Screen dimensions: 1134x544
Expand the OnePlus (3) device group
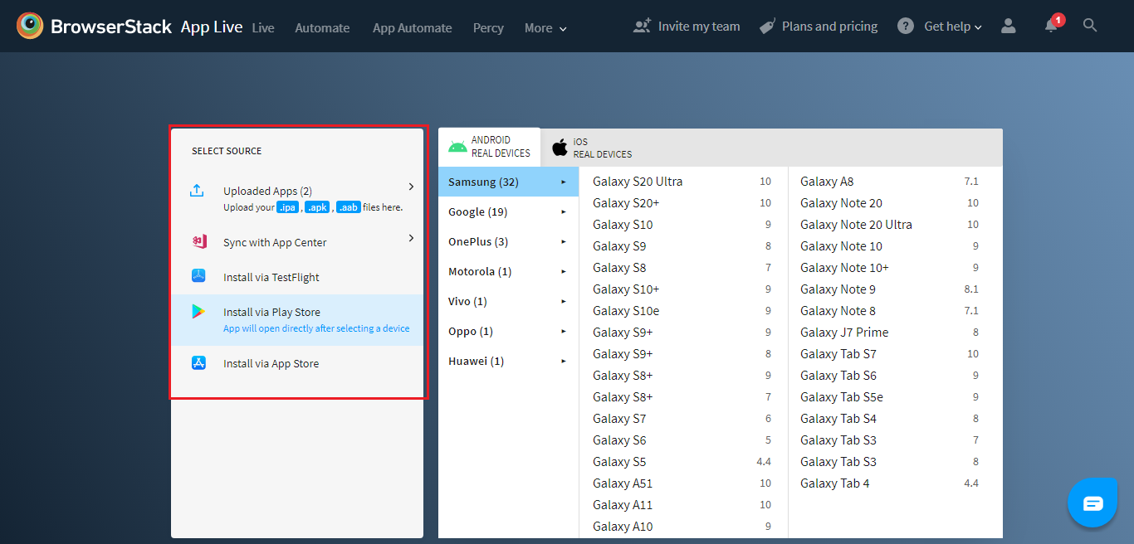[508, 241]
